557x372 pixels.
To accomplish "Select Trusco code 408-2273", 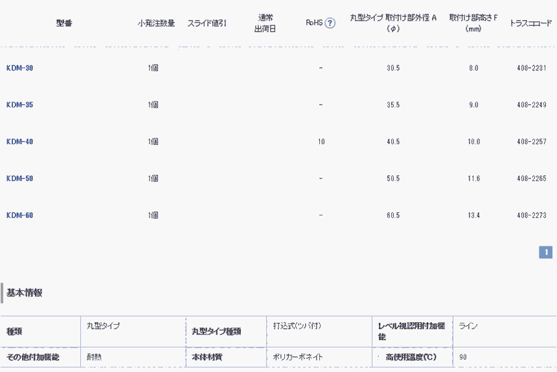I will [532, 215].
